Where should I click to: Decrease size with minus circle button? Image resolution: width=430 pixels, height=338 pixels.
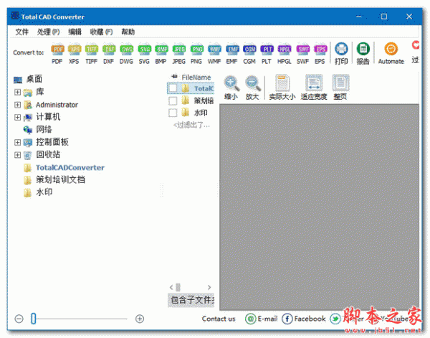tap(19, 319)
